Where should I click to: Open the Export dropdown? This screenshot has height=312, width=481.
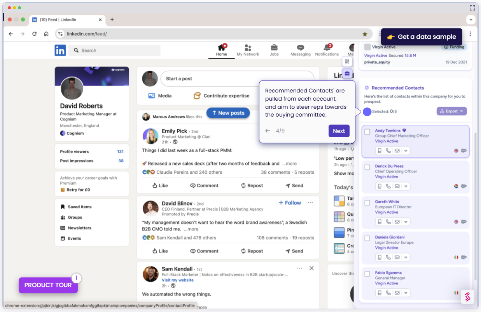click(x=451, y=111)
